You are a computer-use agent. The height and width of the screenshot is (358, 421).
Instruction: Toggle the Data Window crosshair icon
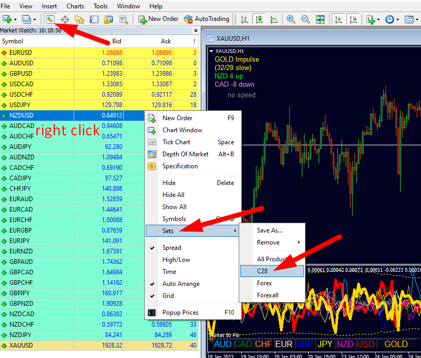(x=65, y=19)
